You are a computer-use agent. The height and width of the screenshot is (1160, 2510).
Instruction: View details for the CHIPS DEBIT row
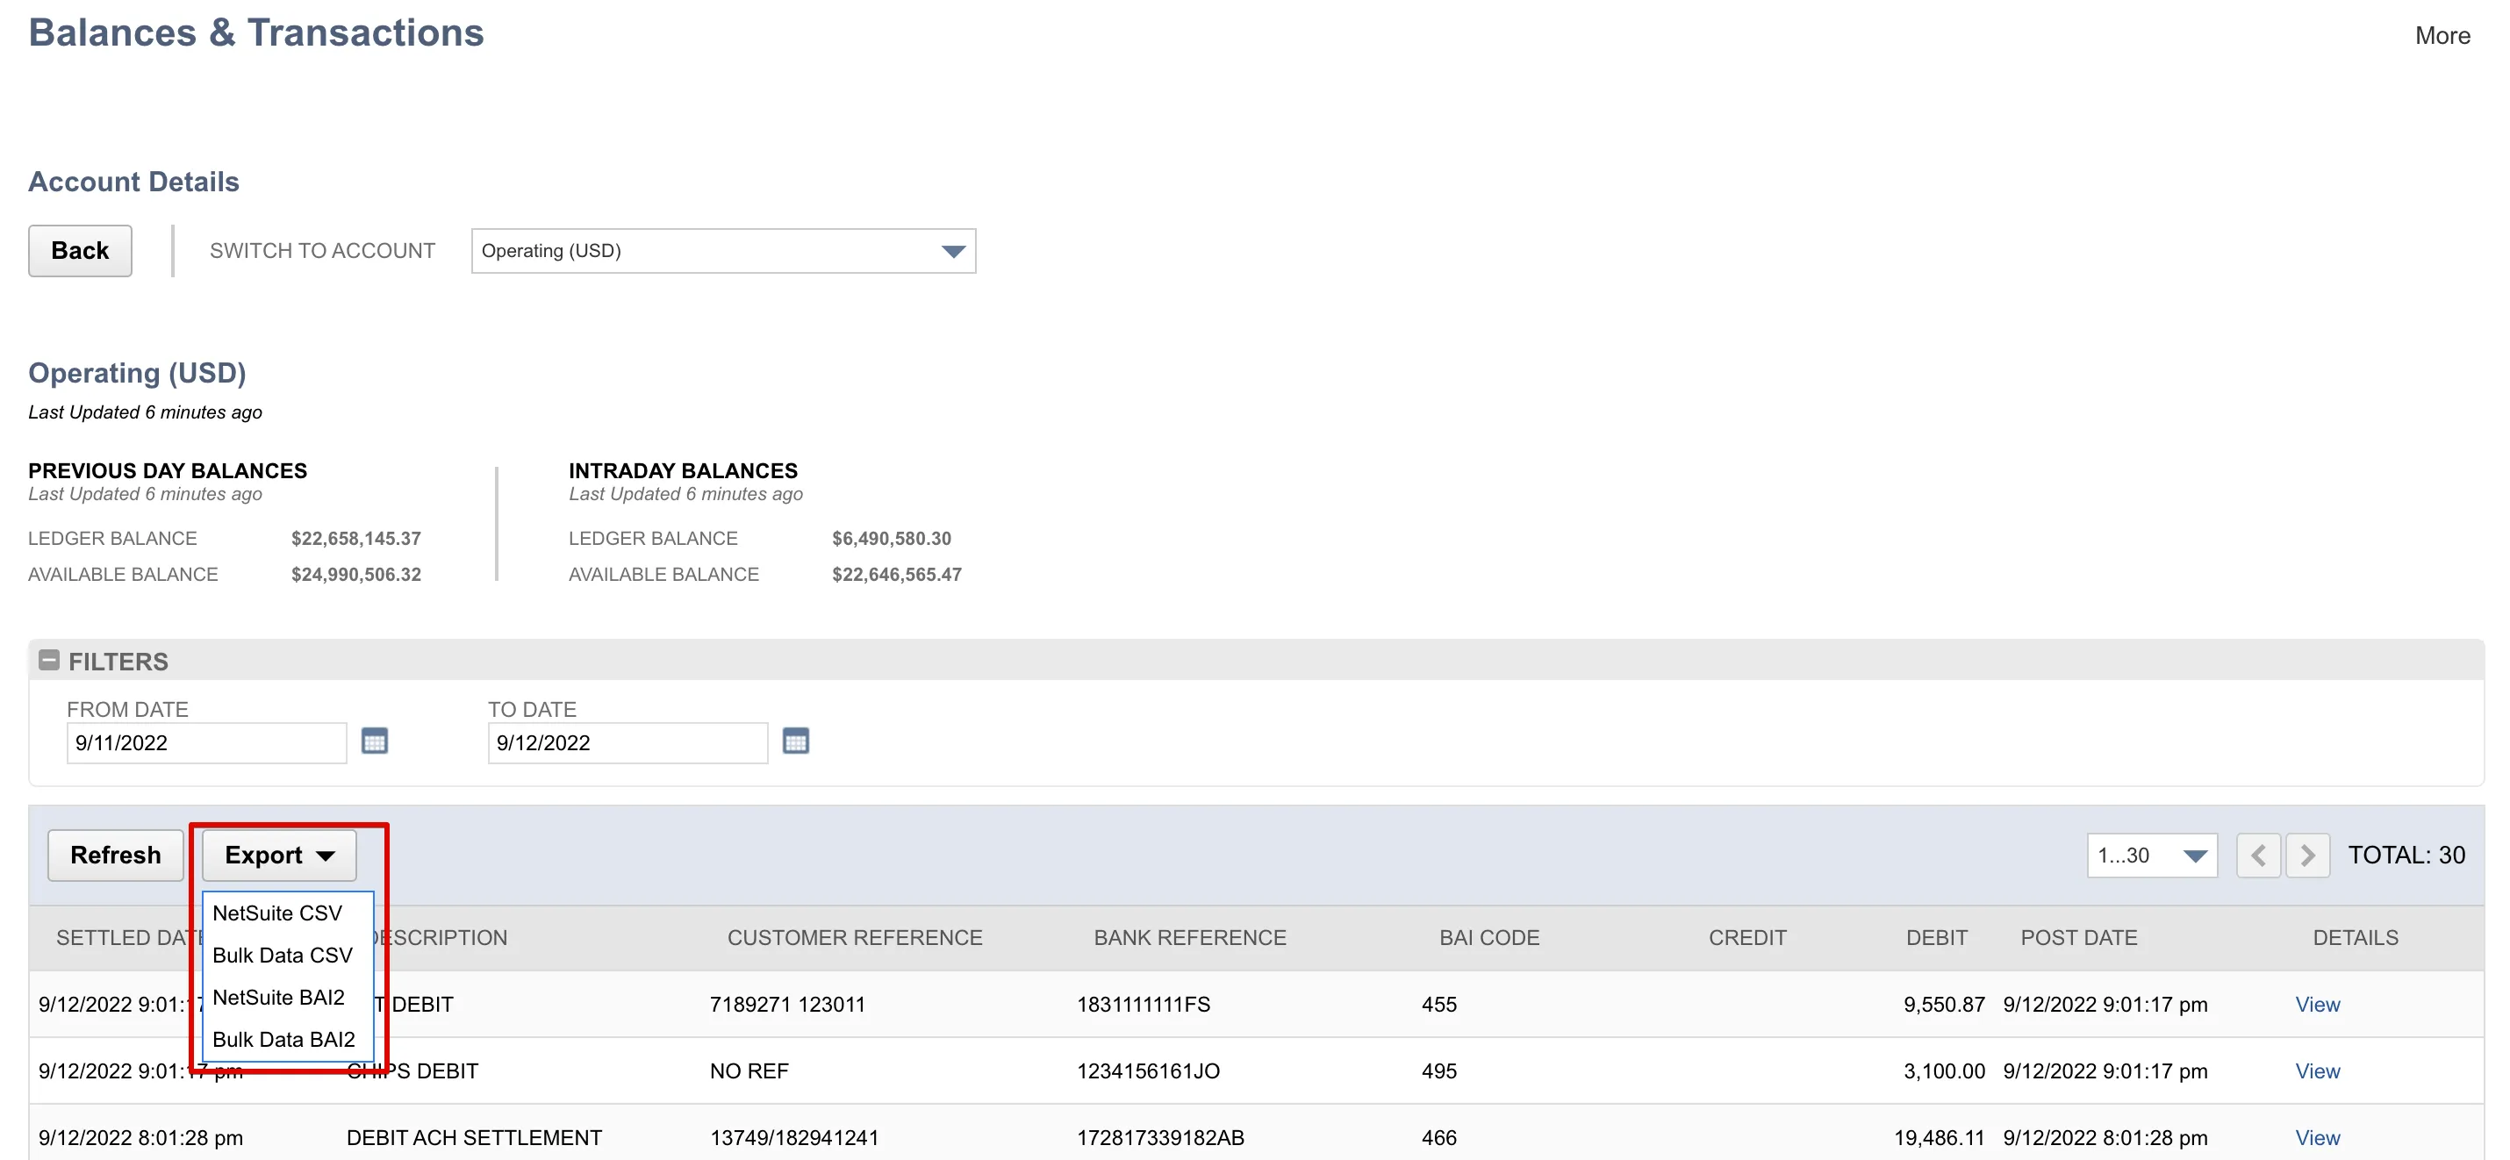point(2317,1071)
